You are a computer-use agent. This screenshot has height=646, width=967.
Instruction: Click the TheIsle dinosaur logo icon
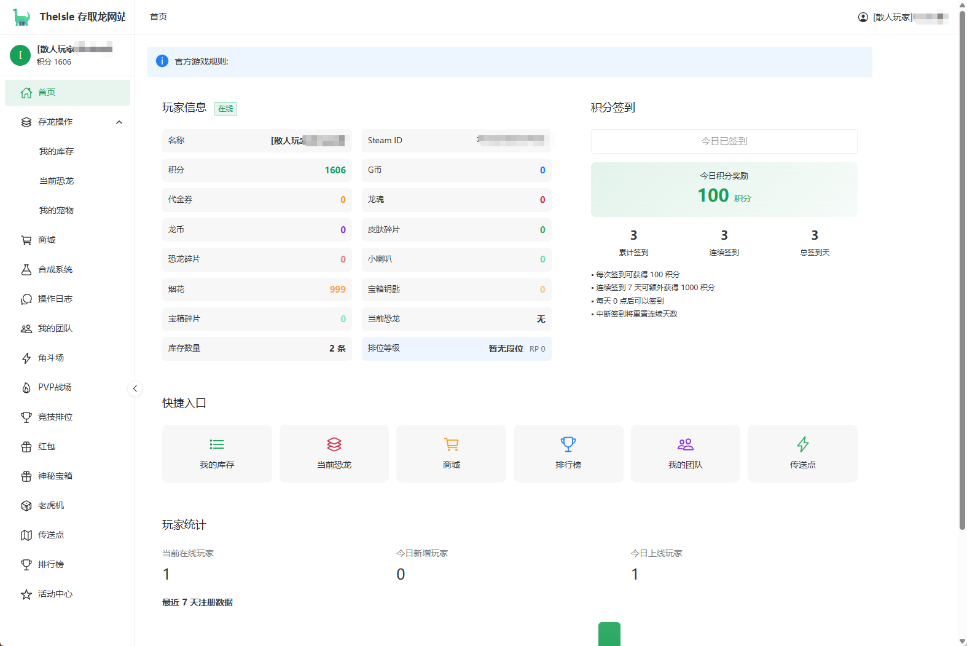tap(22, 17)
